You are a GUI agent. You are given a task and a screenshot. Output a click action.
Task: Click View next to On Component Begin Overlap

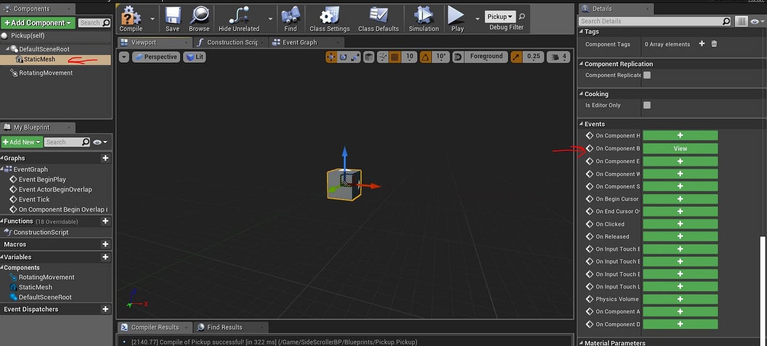pos(680,148)
